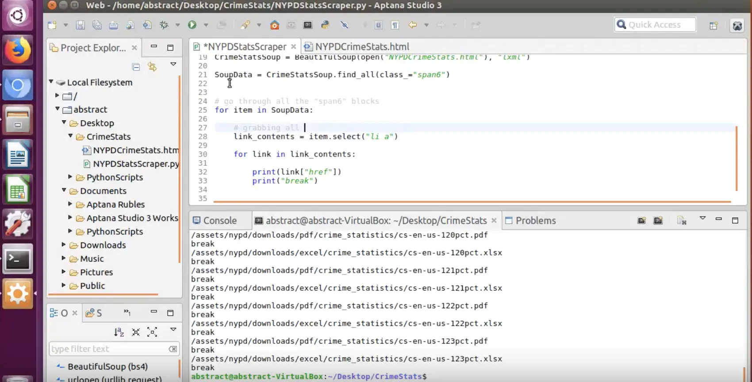Click the Save All toolbar icon

(97, 25)
